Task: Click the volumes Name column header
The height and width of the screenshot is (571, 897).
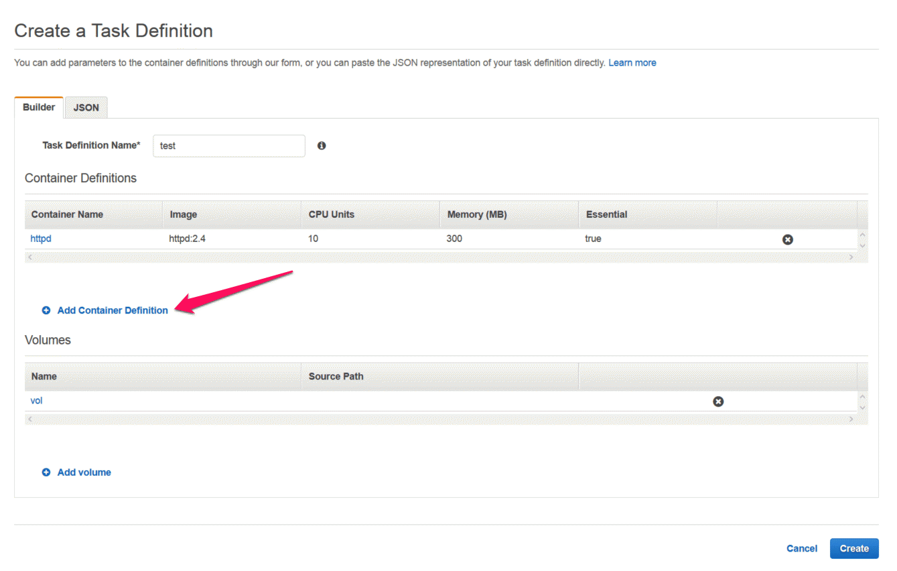Action: [163, 377]
